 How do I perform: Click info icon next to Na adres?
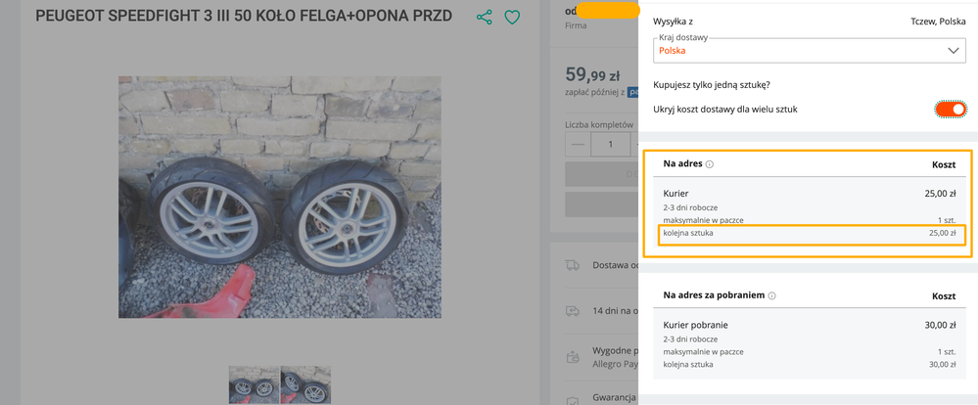(x=710, y=164)
